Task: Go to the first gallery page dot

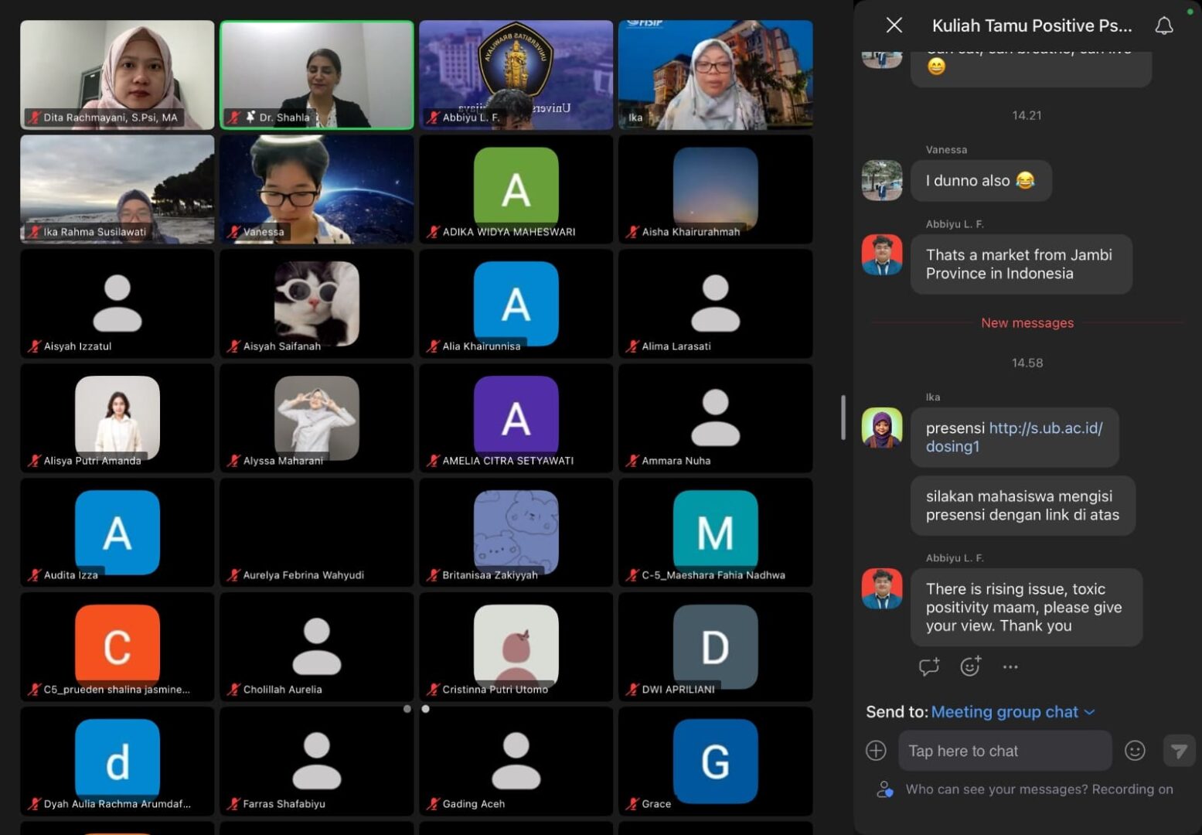Action: click(407, 709)
